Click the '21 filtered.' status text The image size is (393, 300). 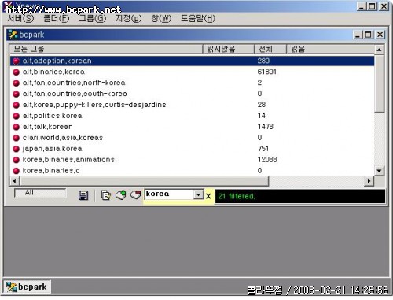tap(237, 196)
